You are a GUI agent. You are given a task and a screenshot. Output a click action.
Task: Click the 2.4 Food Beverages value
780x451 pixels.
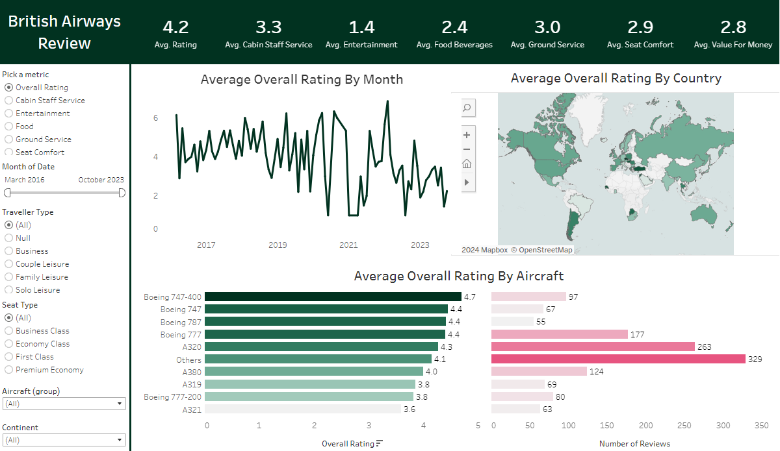pyautogui.click(x=454, y=27)
